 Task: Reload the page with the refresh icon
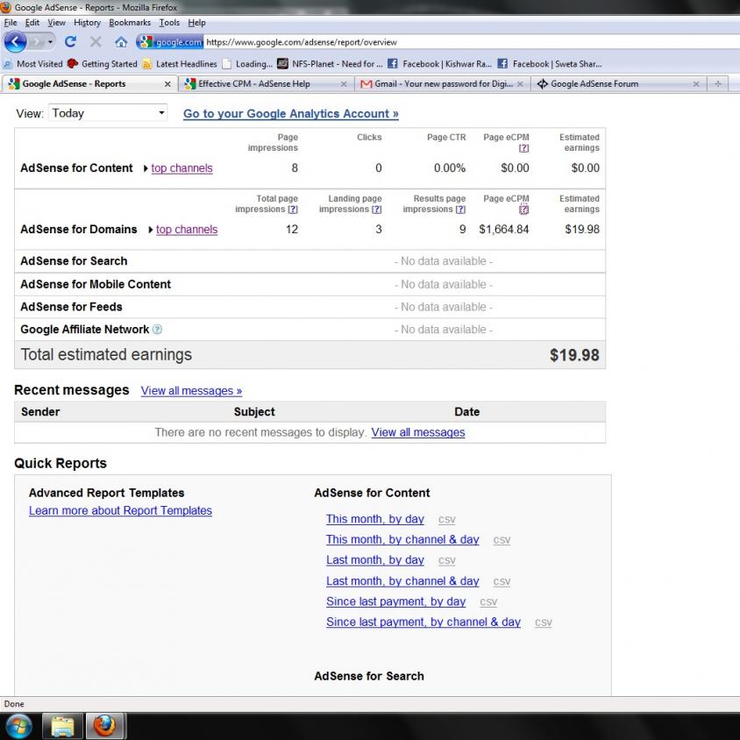70,42
